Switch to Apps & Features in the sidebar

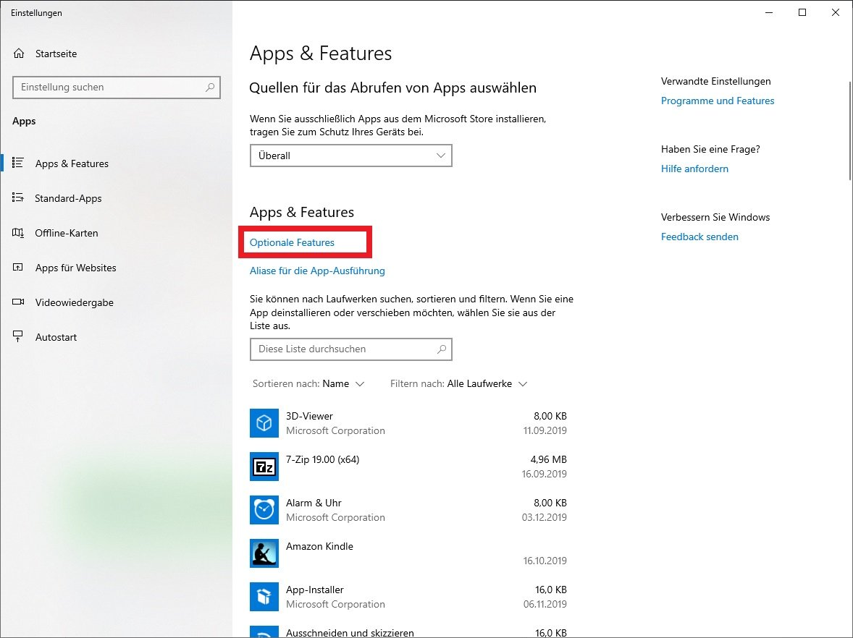point(20,163)
